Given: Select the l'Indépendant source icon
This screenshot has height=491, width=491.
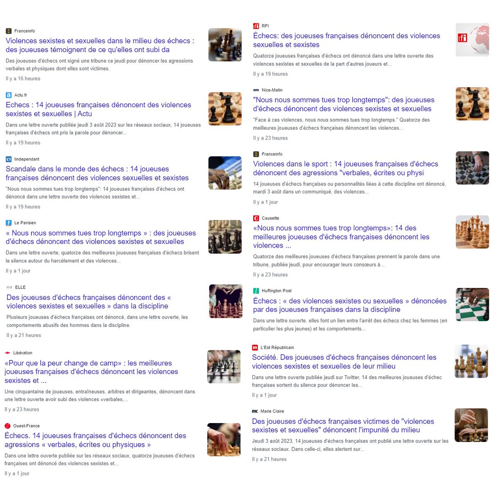Looking at the screenshot, I should pyautogui.click(x=8, y=159).
